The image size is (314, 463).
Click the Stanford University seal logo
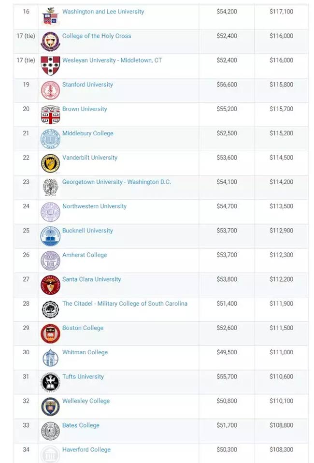point(50,90)
